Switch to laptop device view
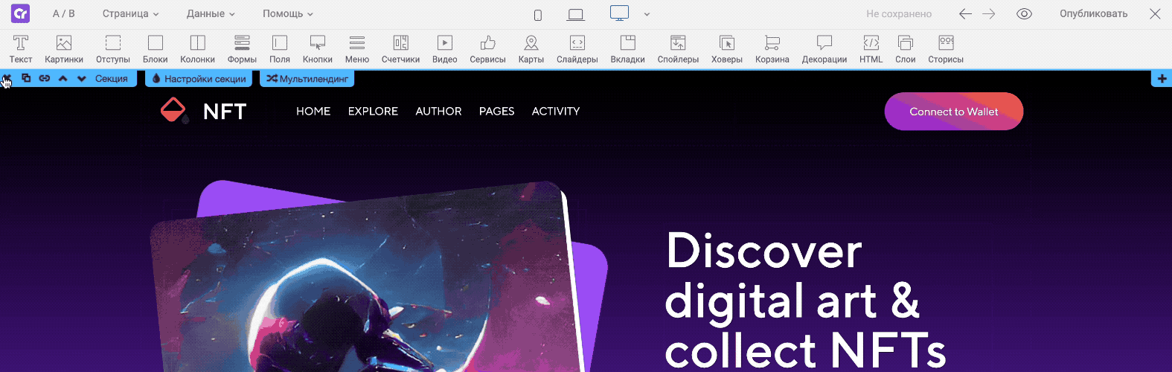 [575, 15]
